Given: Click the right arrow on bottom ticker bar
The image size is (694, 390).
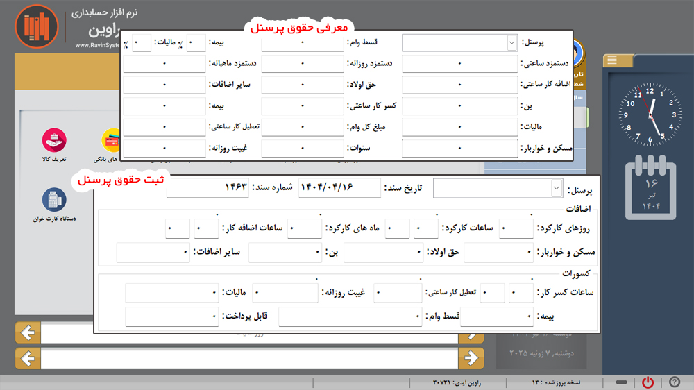Looking at the screenshot, I should tap(471, 358).
